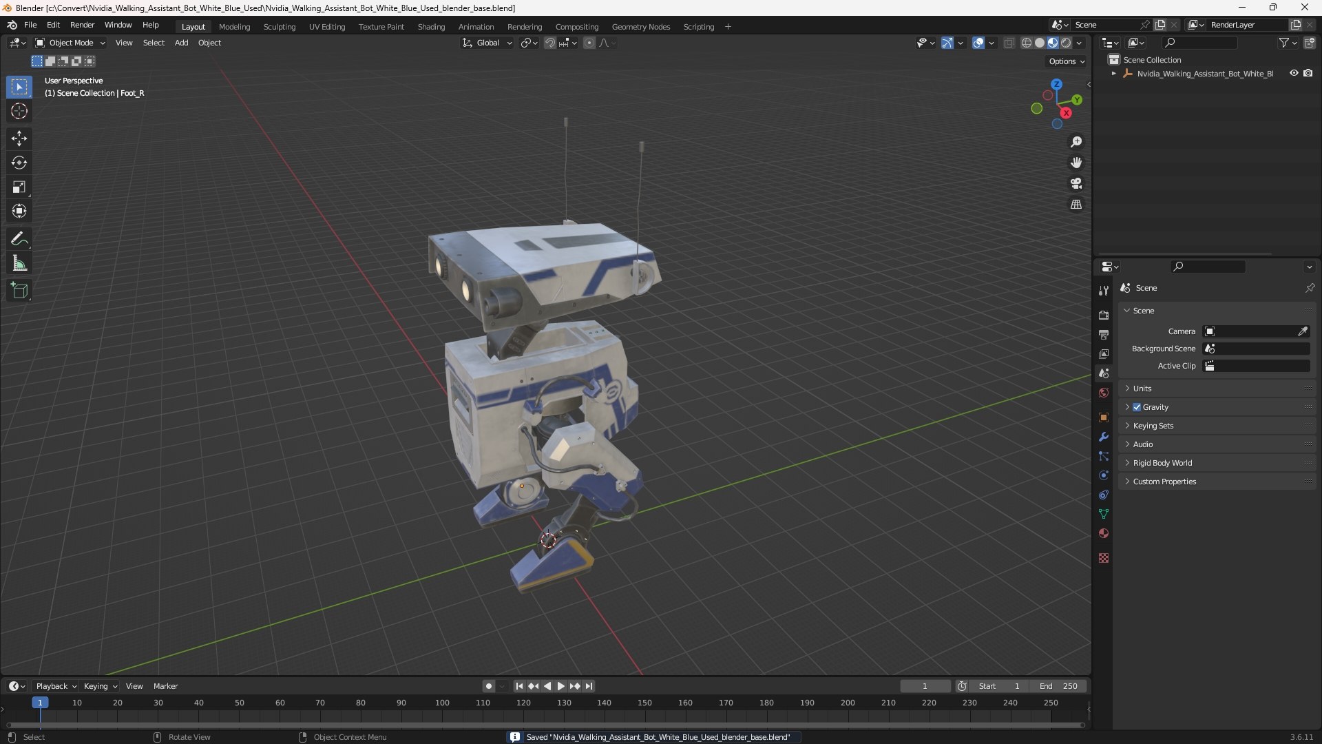The height and width of the screenshot is (744, 1322).
Task: Open the Object Mode dropdown
Action: tap(70, 43)
